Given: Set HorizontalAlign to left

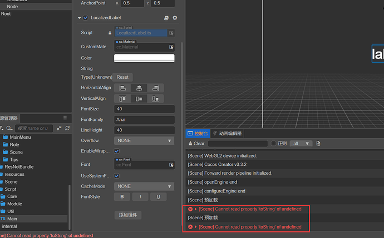Looking at the screenshot, I should pos(122,88).
